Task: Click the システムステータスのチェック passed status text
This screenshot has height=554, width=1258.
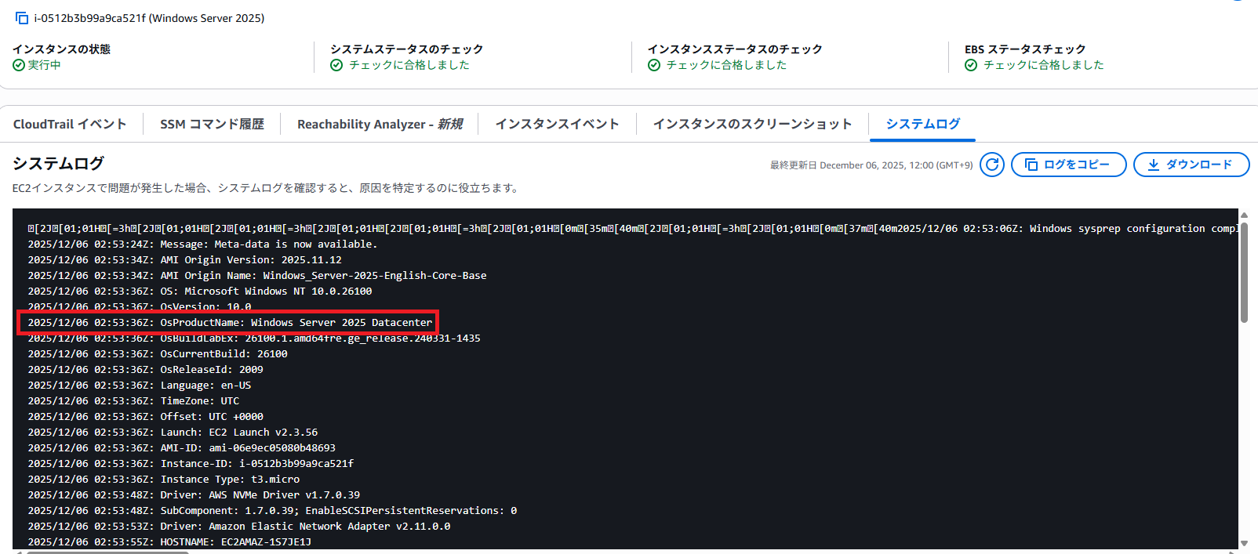Action: click(409, 65)
